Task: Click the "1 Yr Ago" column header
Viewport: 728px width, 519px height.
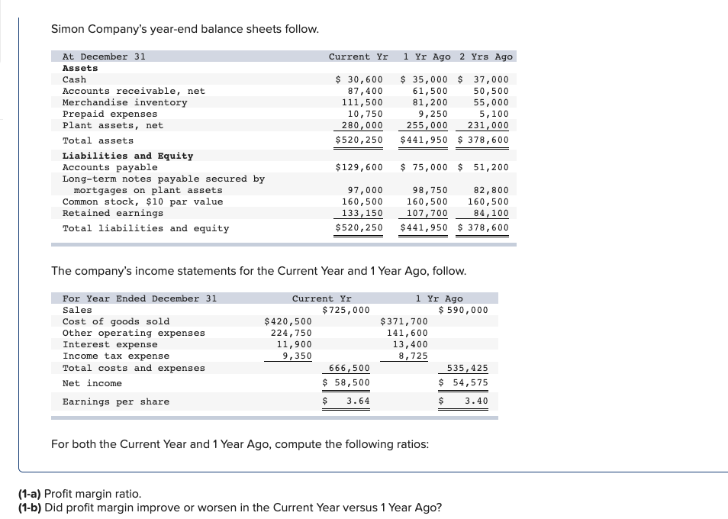Action: [424, 56]
